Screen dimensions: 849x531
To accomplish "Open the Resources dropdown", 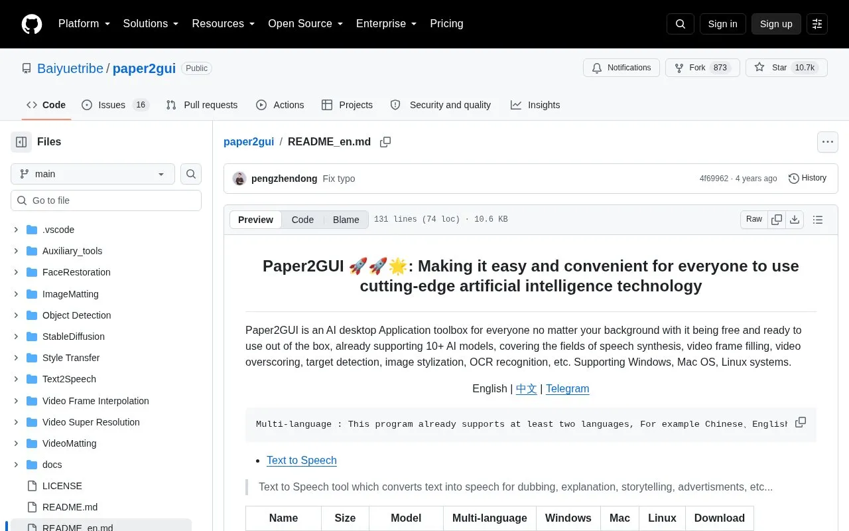I will point(224,24).
